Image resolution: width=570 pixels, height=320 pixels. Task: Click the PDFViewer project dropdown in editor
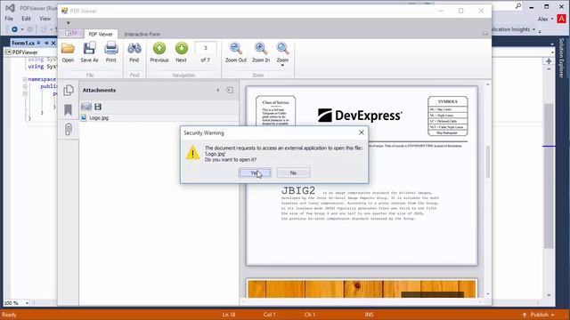tap(30, 52)
